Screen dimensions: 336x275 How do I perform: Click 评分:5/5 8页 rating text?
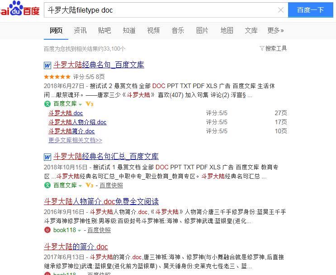[89, 77]
